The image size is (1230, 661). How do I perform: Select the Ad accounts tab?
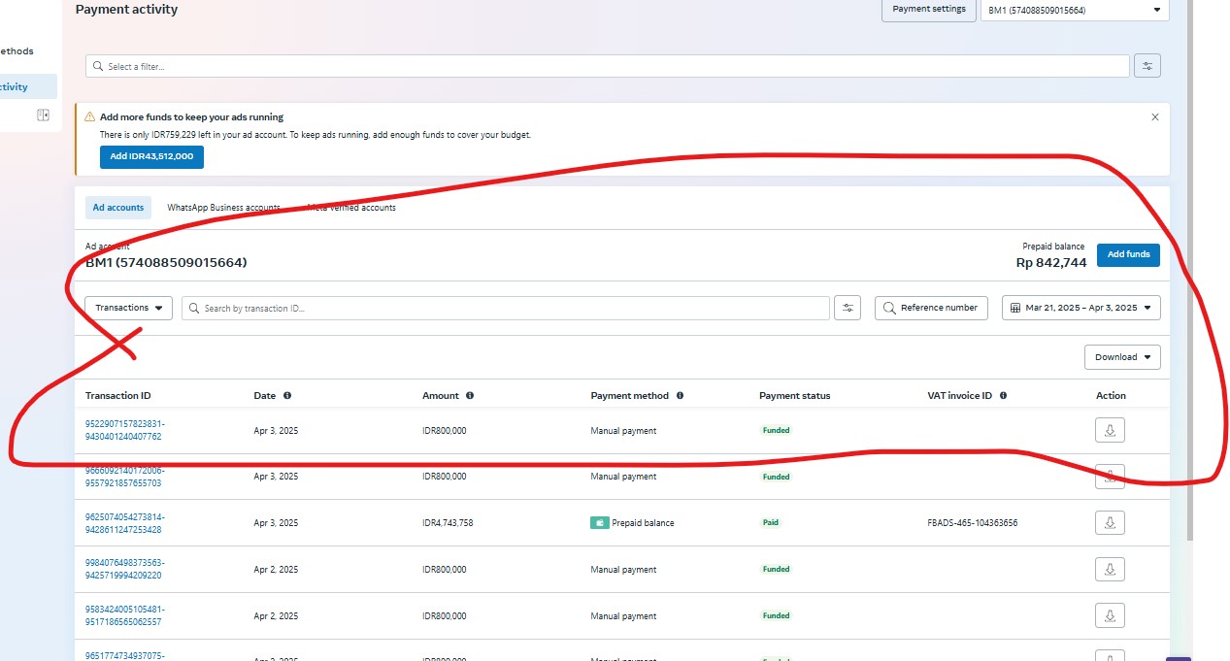pyautogui.click(x=118, y=208)
